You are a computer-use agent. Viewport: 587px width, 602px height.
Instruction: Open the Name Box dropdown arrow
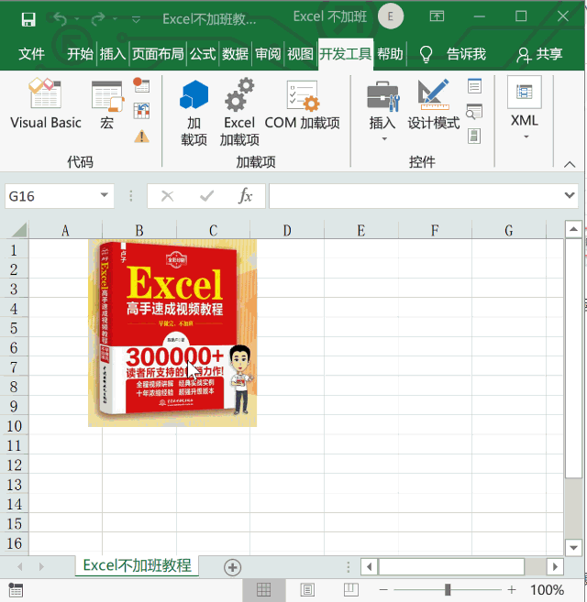point(105,195)
